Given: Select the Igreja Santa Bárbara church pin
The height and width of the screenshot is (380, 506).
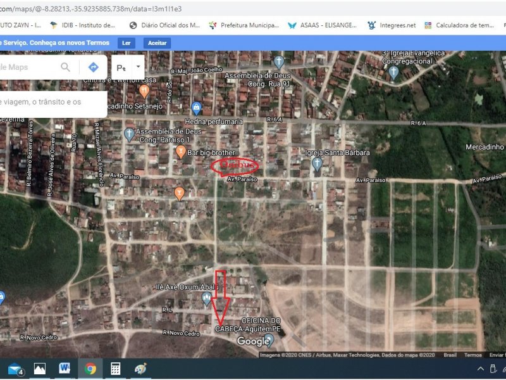Looking at the screenshot, I should (x=318, y=164).
